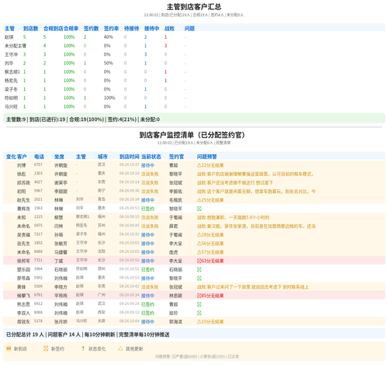Click phone number 7217

click(38, 234)
